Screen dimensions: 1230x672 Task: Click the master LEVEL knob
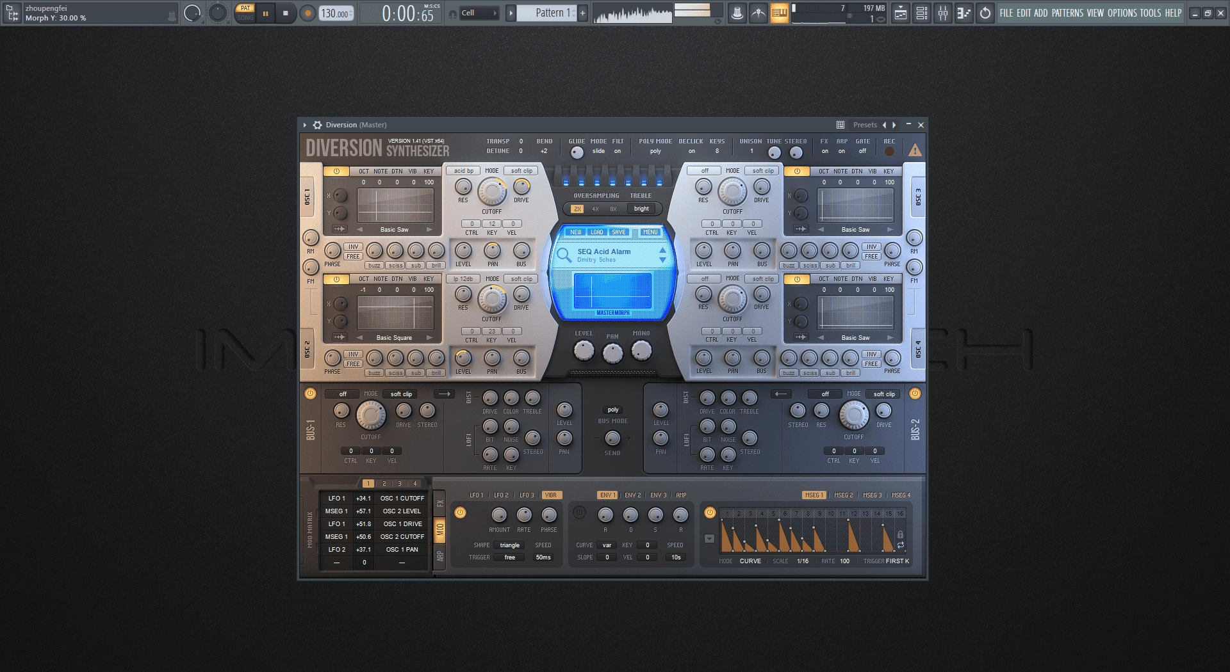[584, 350]
